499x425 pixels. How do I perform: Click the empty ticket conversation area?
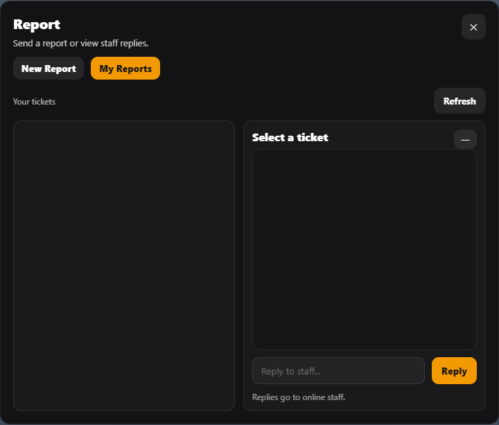coord(364,249)
